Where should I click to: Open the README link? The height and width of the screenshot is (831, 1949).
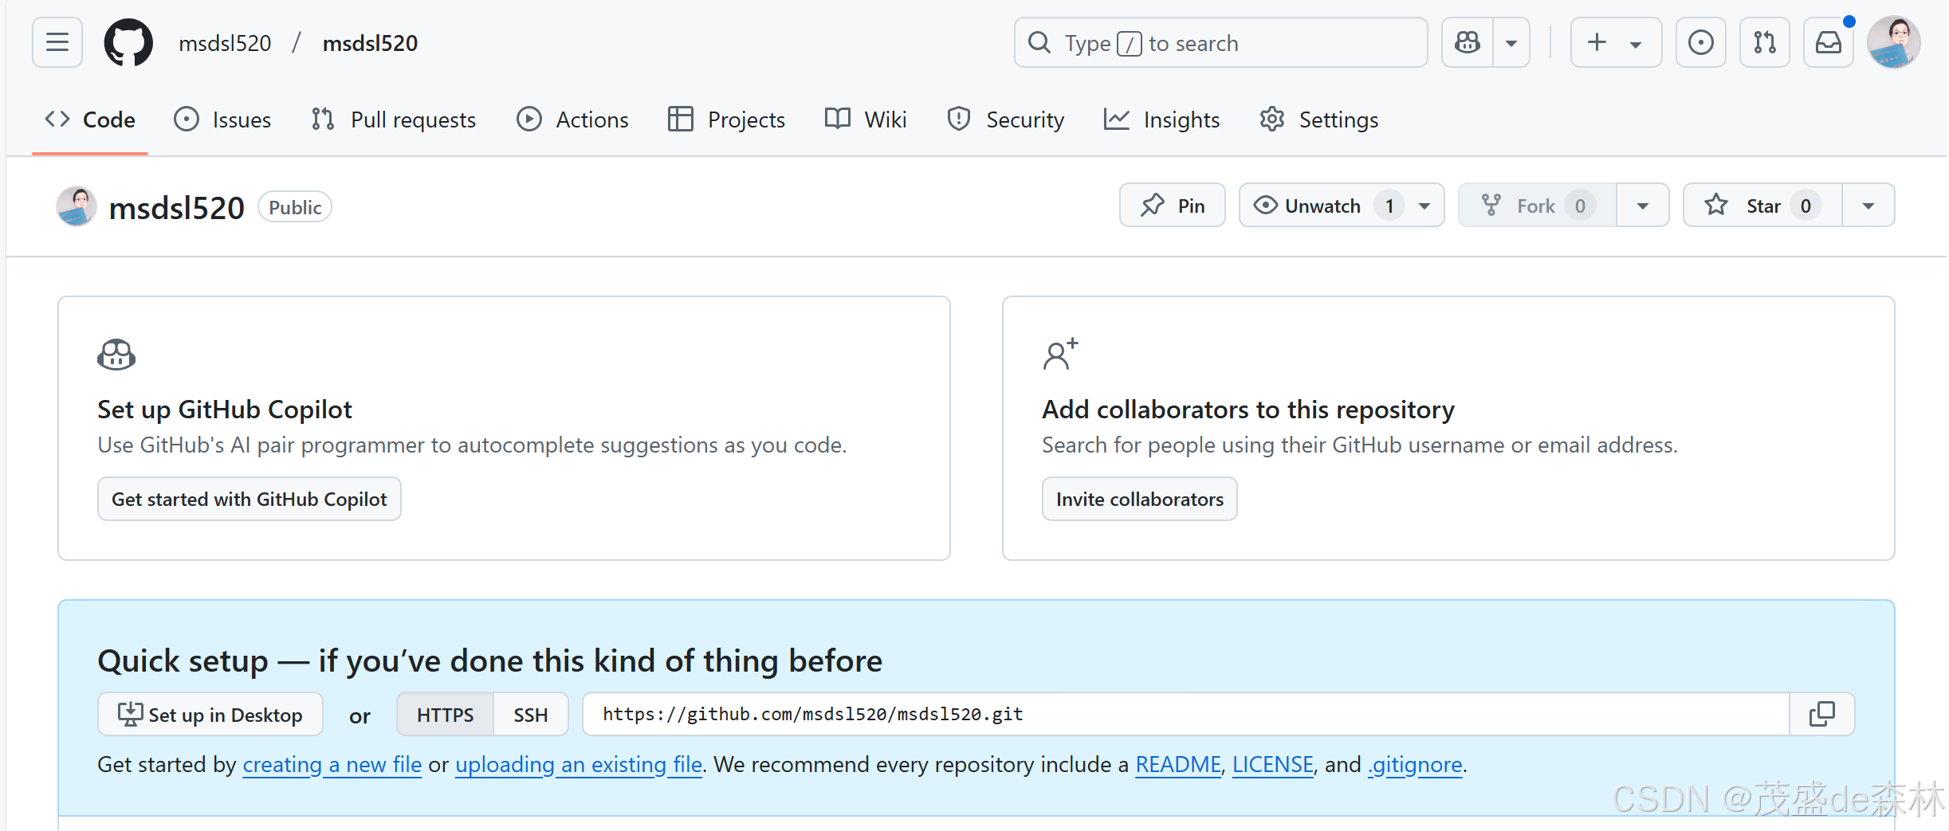1178,764
